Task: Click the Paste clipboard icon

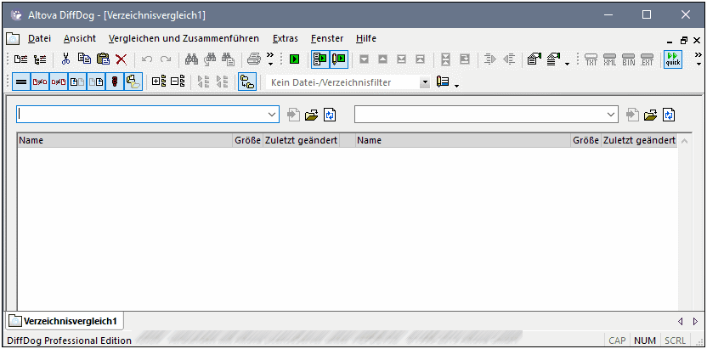Action: click(x=104, y=59)
